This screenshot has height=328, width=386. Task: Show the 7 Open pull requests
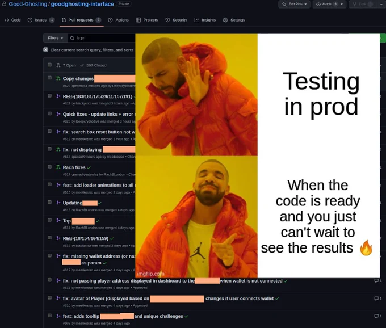(x=66, y=65)
